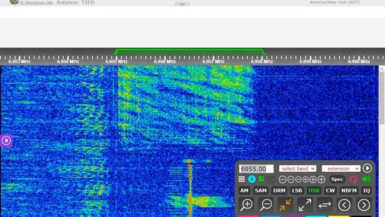Click the circled play button beside extension
The height and width of the screenshot is (217, 385).
click(368, 168)
